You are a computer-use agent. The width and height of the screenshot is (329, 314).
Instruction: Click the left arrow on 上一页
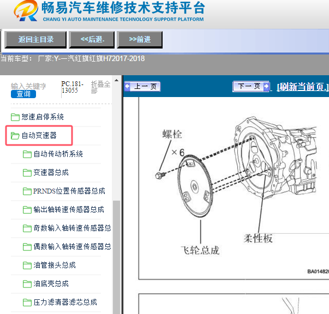tap(128, 86)
